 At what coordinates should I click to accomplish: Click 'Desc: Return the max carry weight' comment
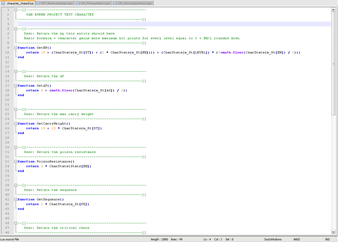coord(58,114)
